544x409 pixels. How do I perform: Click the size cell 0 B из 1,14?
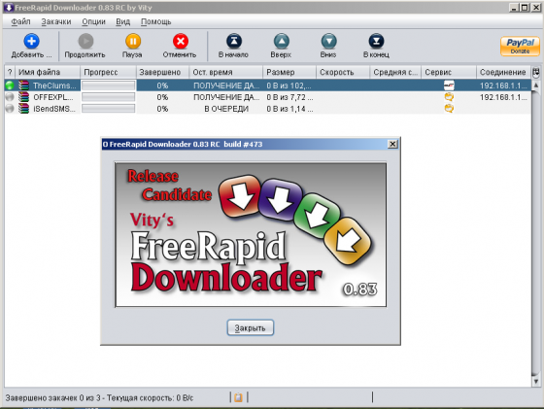click(x=289, y=109)
